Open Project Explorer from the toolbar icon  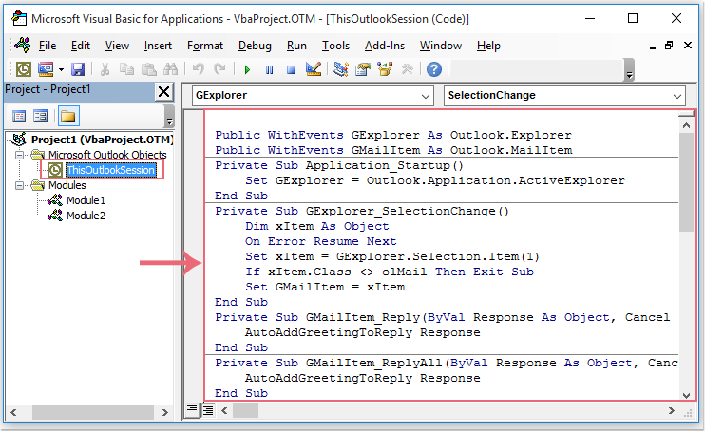(x=342, y=69)
